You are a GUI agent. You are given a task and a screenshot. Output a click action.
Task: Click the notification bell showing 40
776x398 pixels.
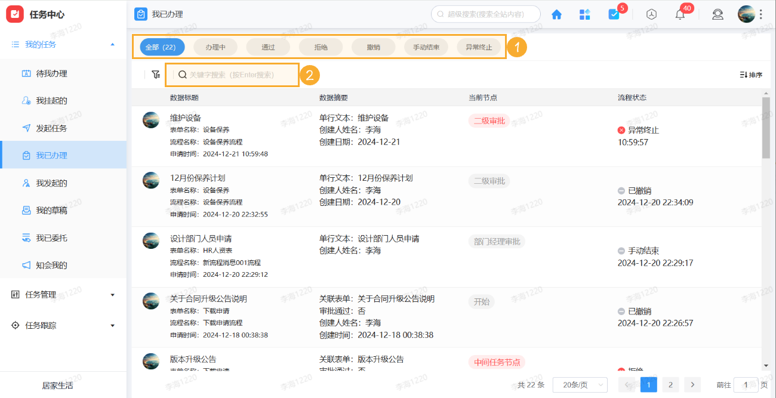(679, 14)
